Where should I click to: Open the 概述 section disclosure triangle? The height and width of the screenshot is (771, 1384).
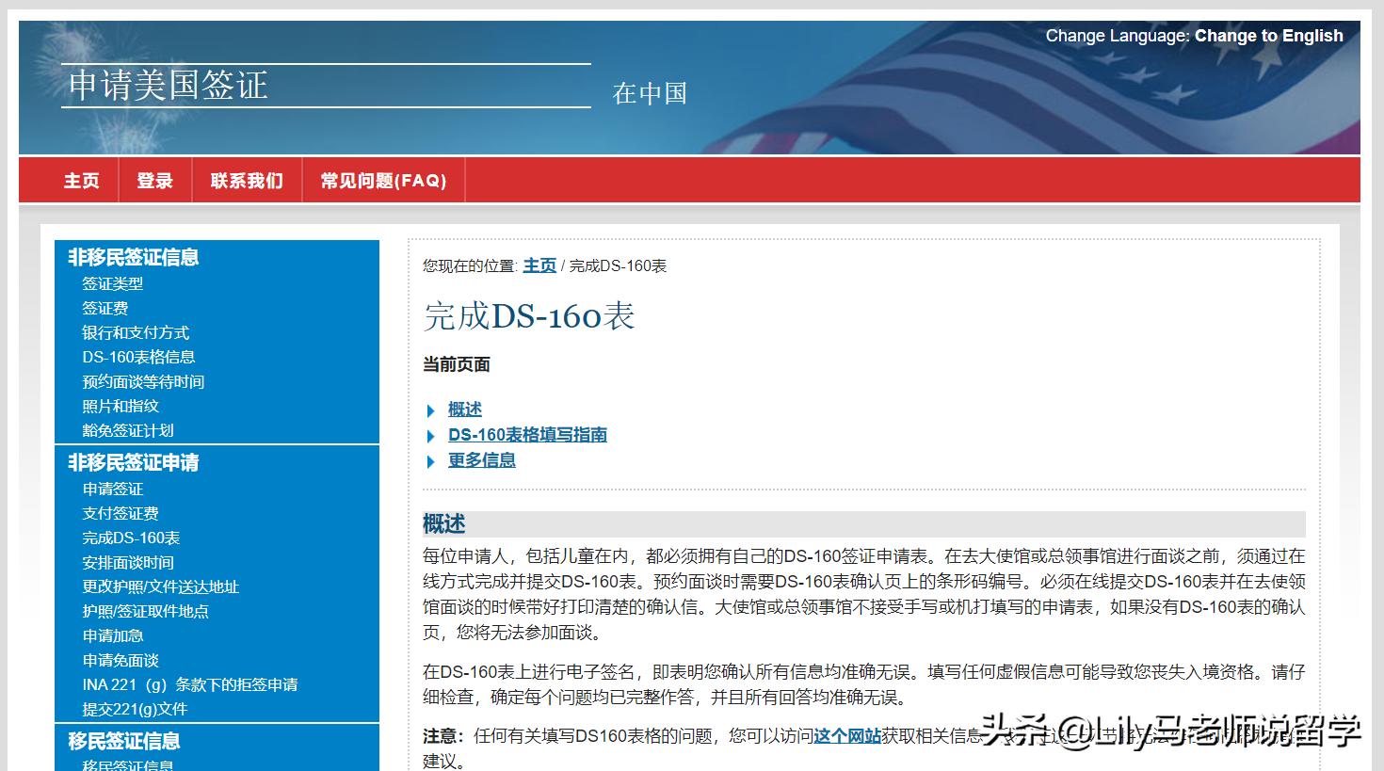tap(463, 410)
